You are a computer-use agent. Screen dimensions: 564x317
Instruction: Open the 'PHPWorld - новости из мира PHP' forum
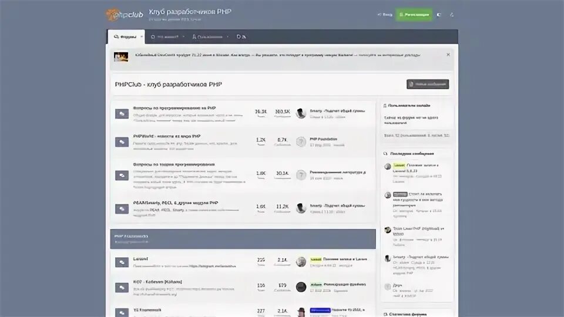point(166,136)
